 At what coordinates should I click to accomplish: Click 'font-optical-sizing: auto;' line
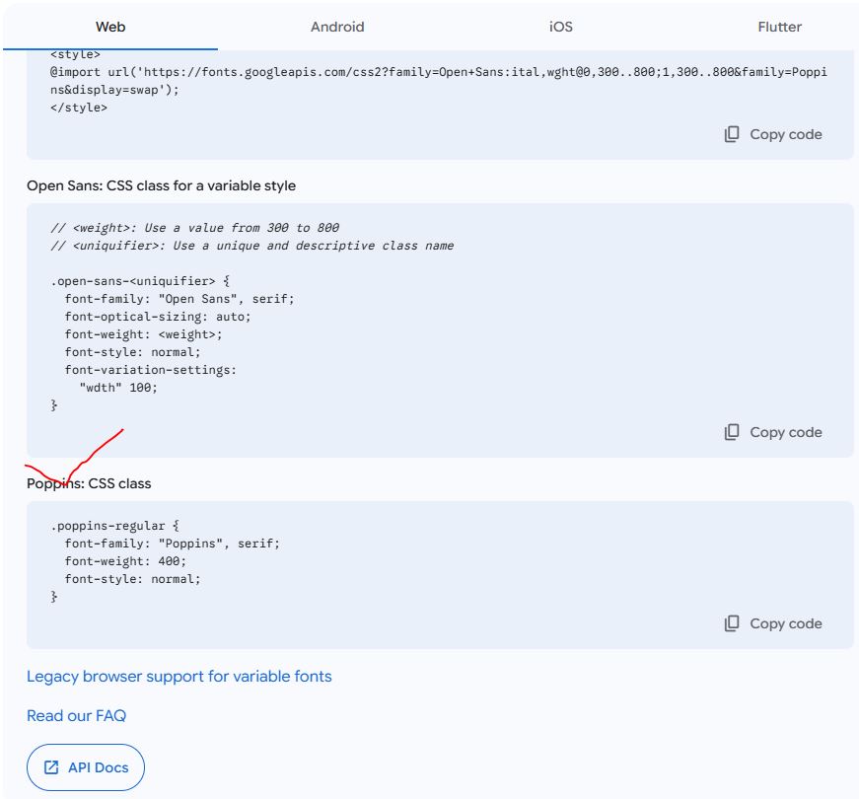(x=158, y=317)
